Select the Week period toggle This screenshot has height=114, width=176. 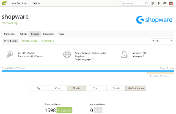click(x=57, y=88)
